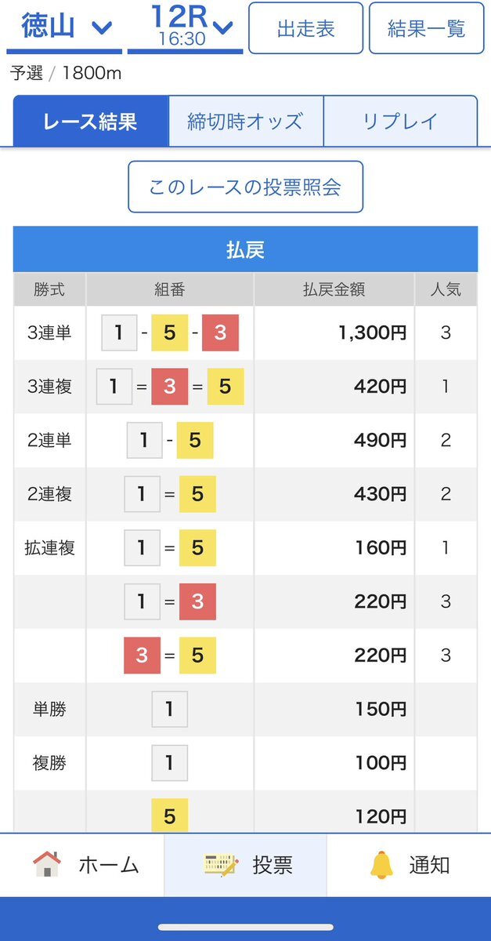491x941 pixels.
Task: Tap the 人気 column header
Action: pyautogui.click(x=446, y=289)
